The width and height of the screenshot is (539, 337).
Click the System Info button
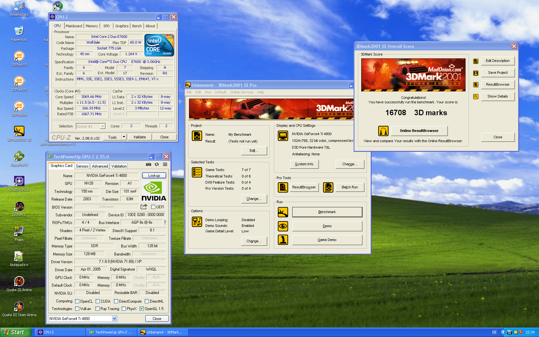pos(304,164)
